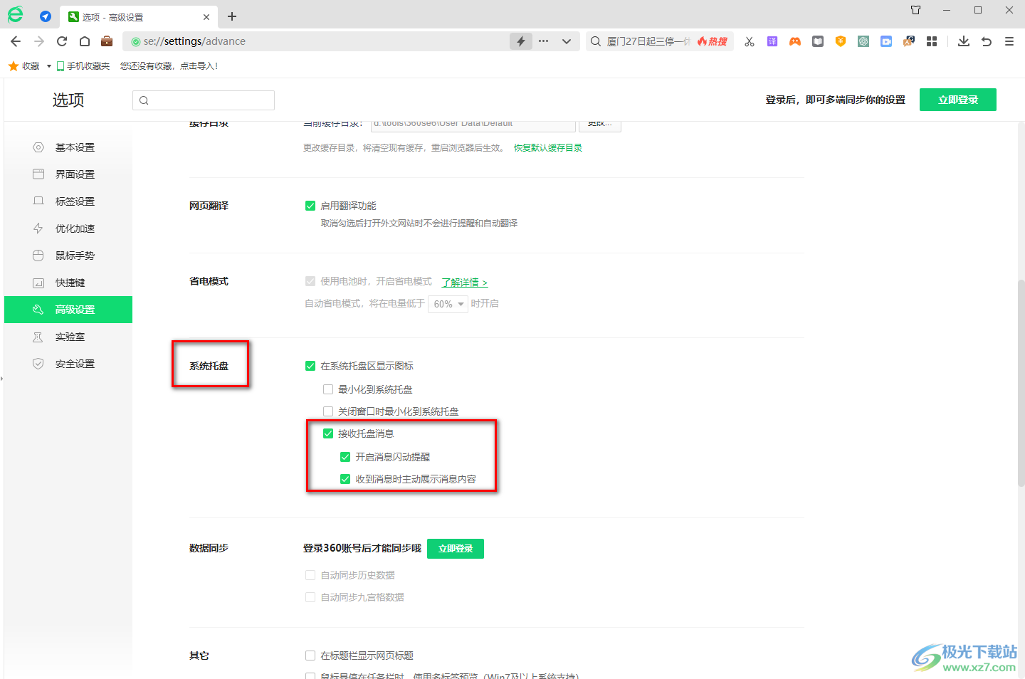The height and width of the screenshot is (679, 1025).
Task: Click the scissors screenshot icon
Action: pyautogui.click(x=750, y=41)
